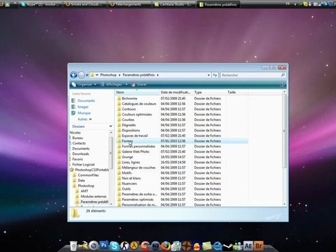Click the Dégradés folder icon
The height and width of the screenshot is (252, 336).
pos(119,125)
